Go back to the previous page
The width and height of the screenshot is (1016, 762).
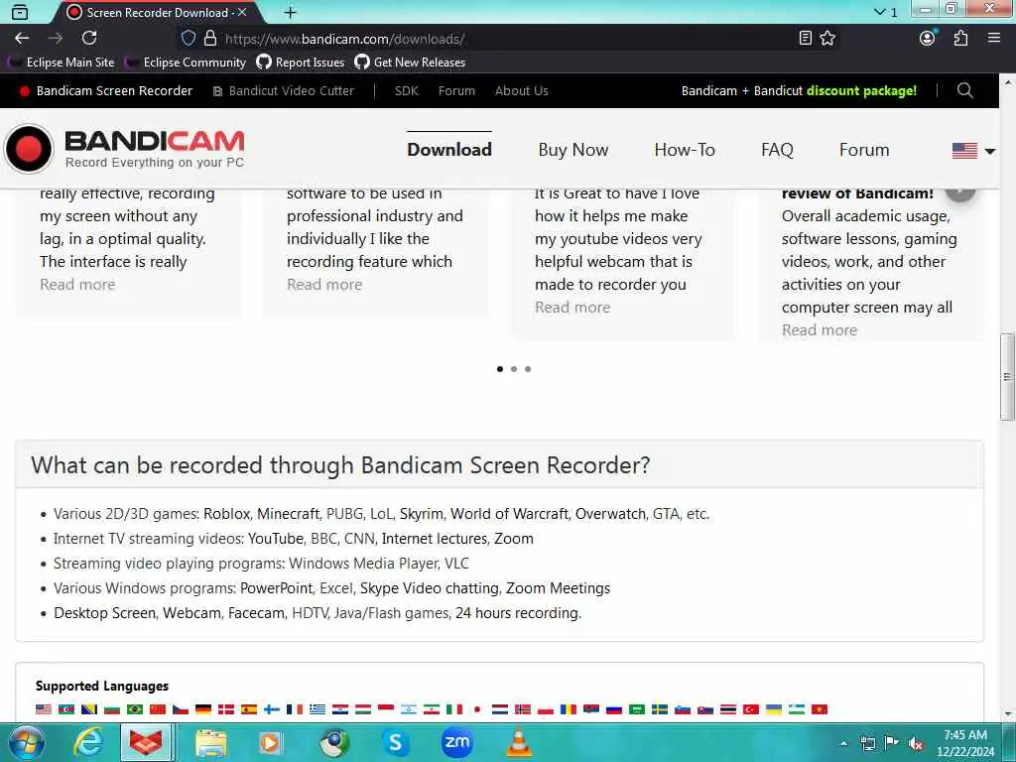click(x=22, y=39)
